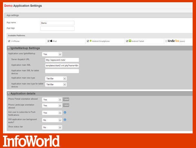Screen dimensions: 196x148
Task: Click the App name input field
Action: 57,23
